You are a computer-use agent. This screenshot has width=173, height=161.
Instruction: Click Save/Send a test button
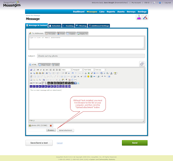(x=39, y=143)
